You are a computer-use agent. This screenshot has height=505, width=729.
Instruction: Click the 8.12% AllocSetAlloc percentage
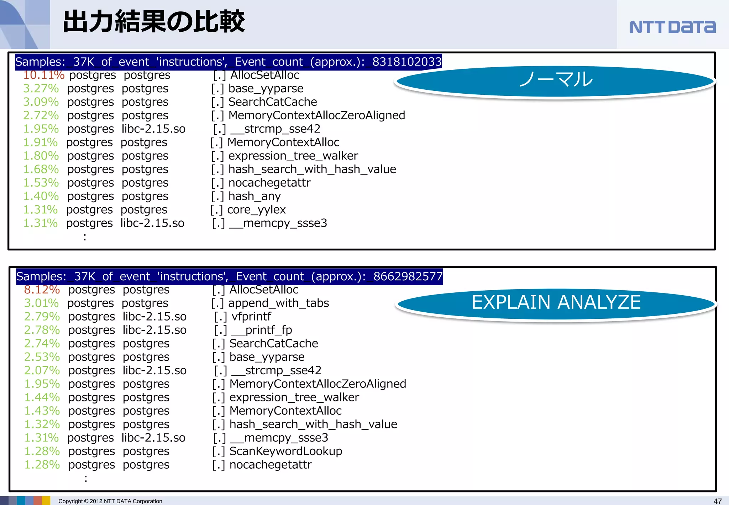(42, 290)
